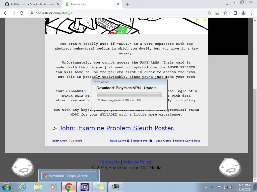
Task: Click help icon next to Save Game
Action: [x=128, y=140]
